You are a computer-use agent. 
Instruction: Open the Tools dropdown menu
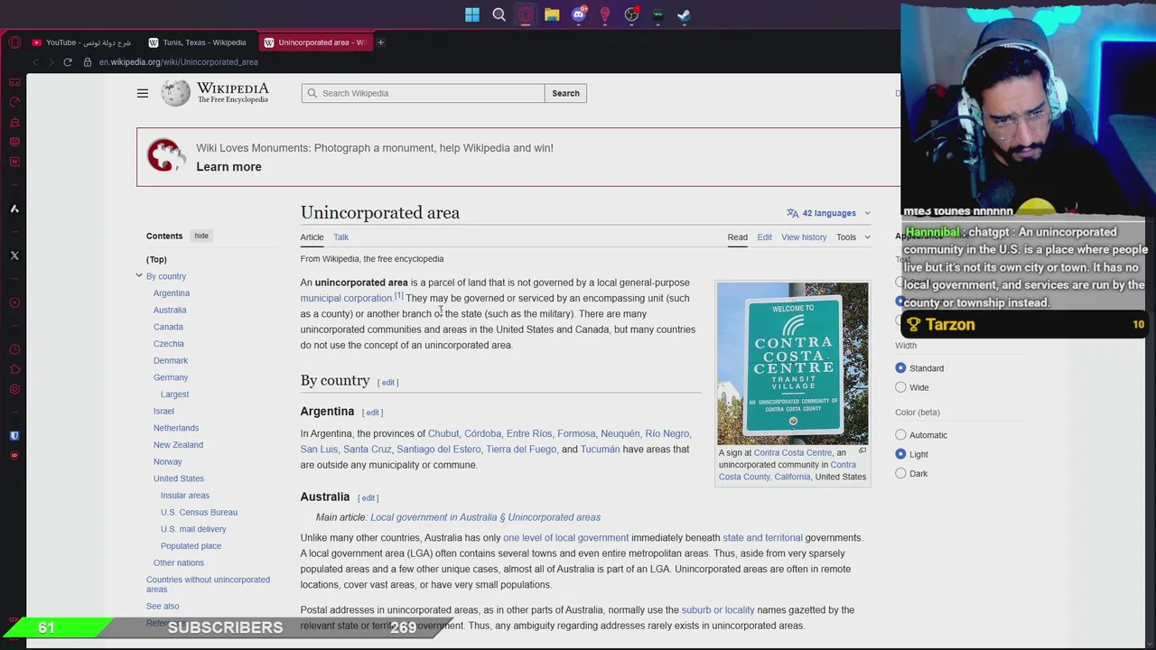click(853, 237)
